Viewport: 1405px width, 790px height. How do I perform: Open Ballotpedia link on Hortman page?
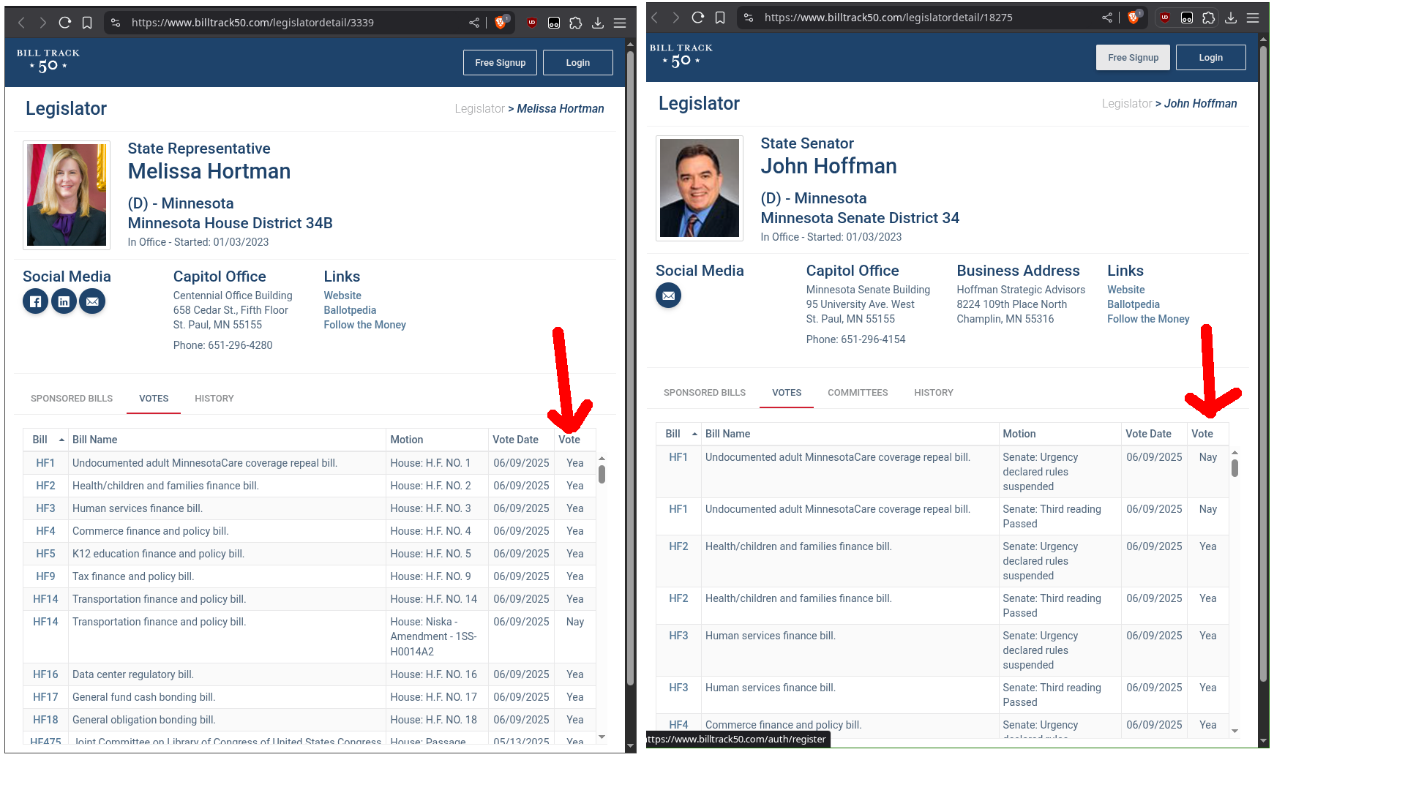(x=350, y=310)
